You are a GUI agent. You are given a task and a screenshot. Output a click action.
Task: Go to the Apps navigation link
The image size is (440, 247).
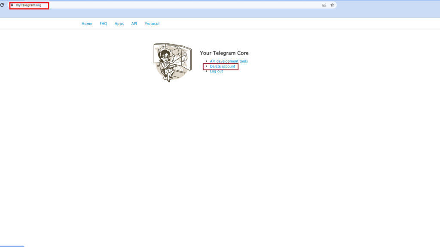tap(119, 24)
